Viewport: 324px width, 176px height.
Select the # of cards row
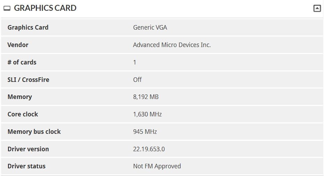click(162, 62)
